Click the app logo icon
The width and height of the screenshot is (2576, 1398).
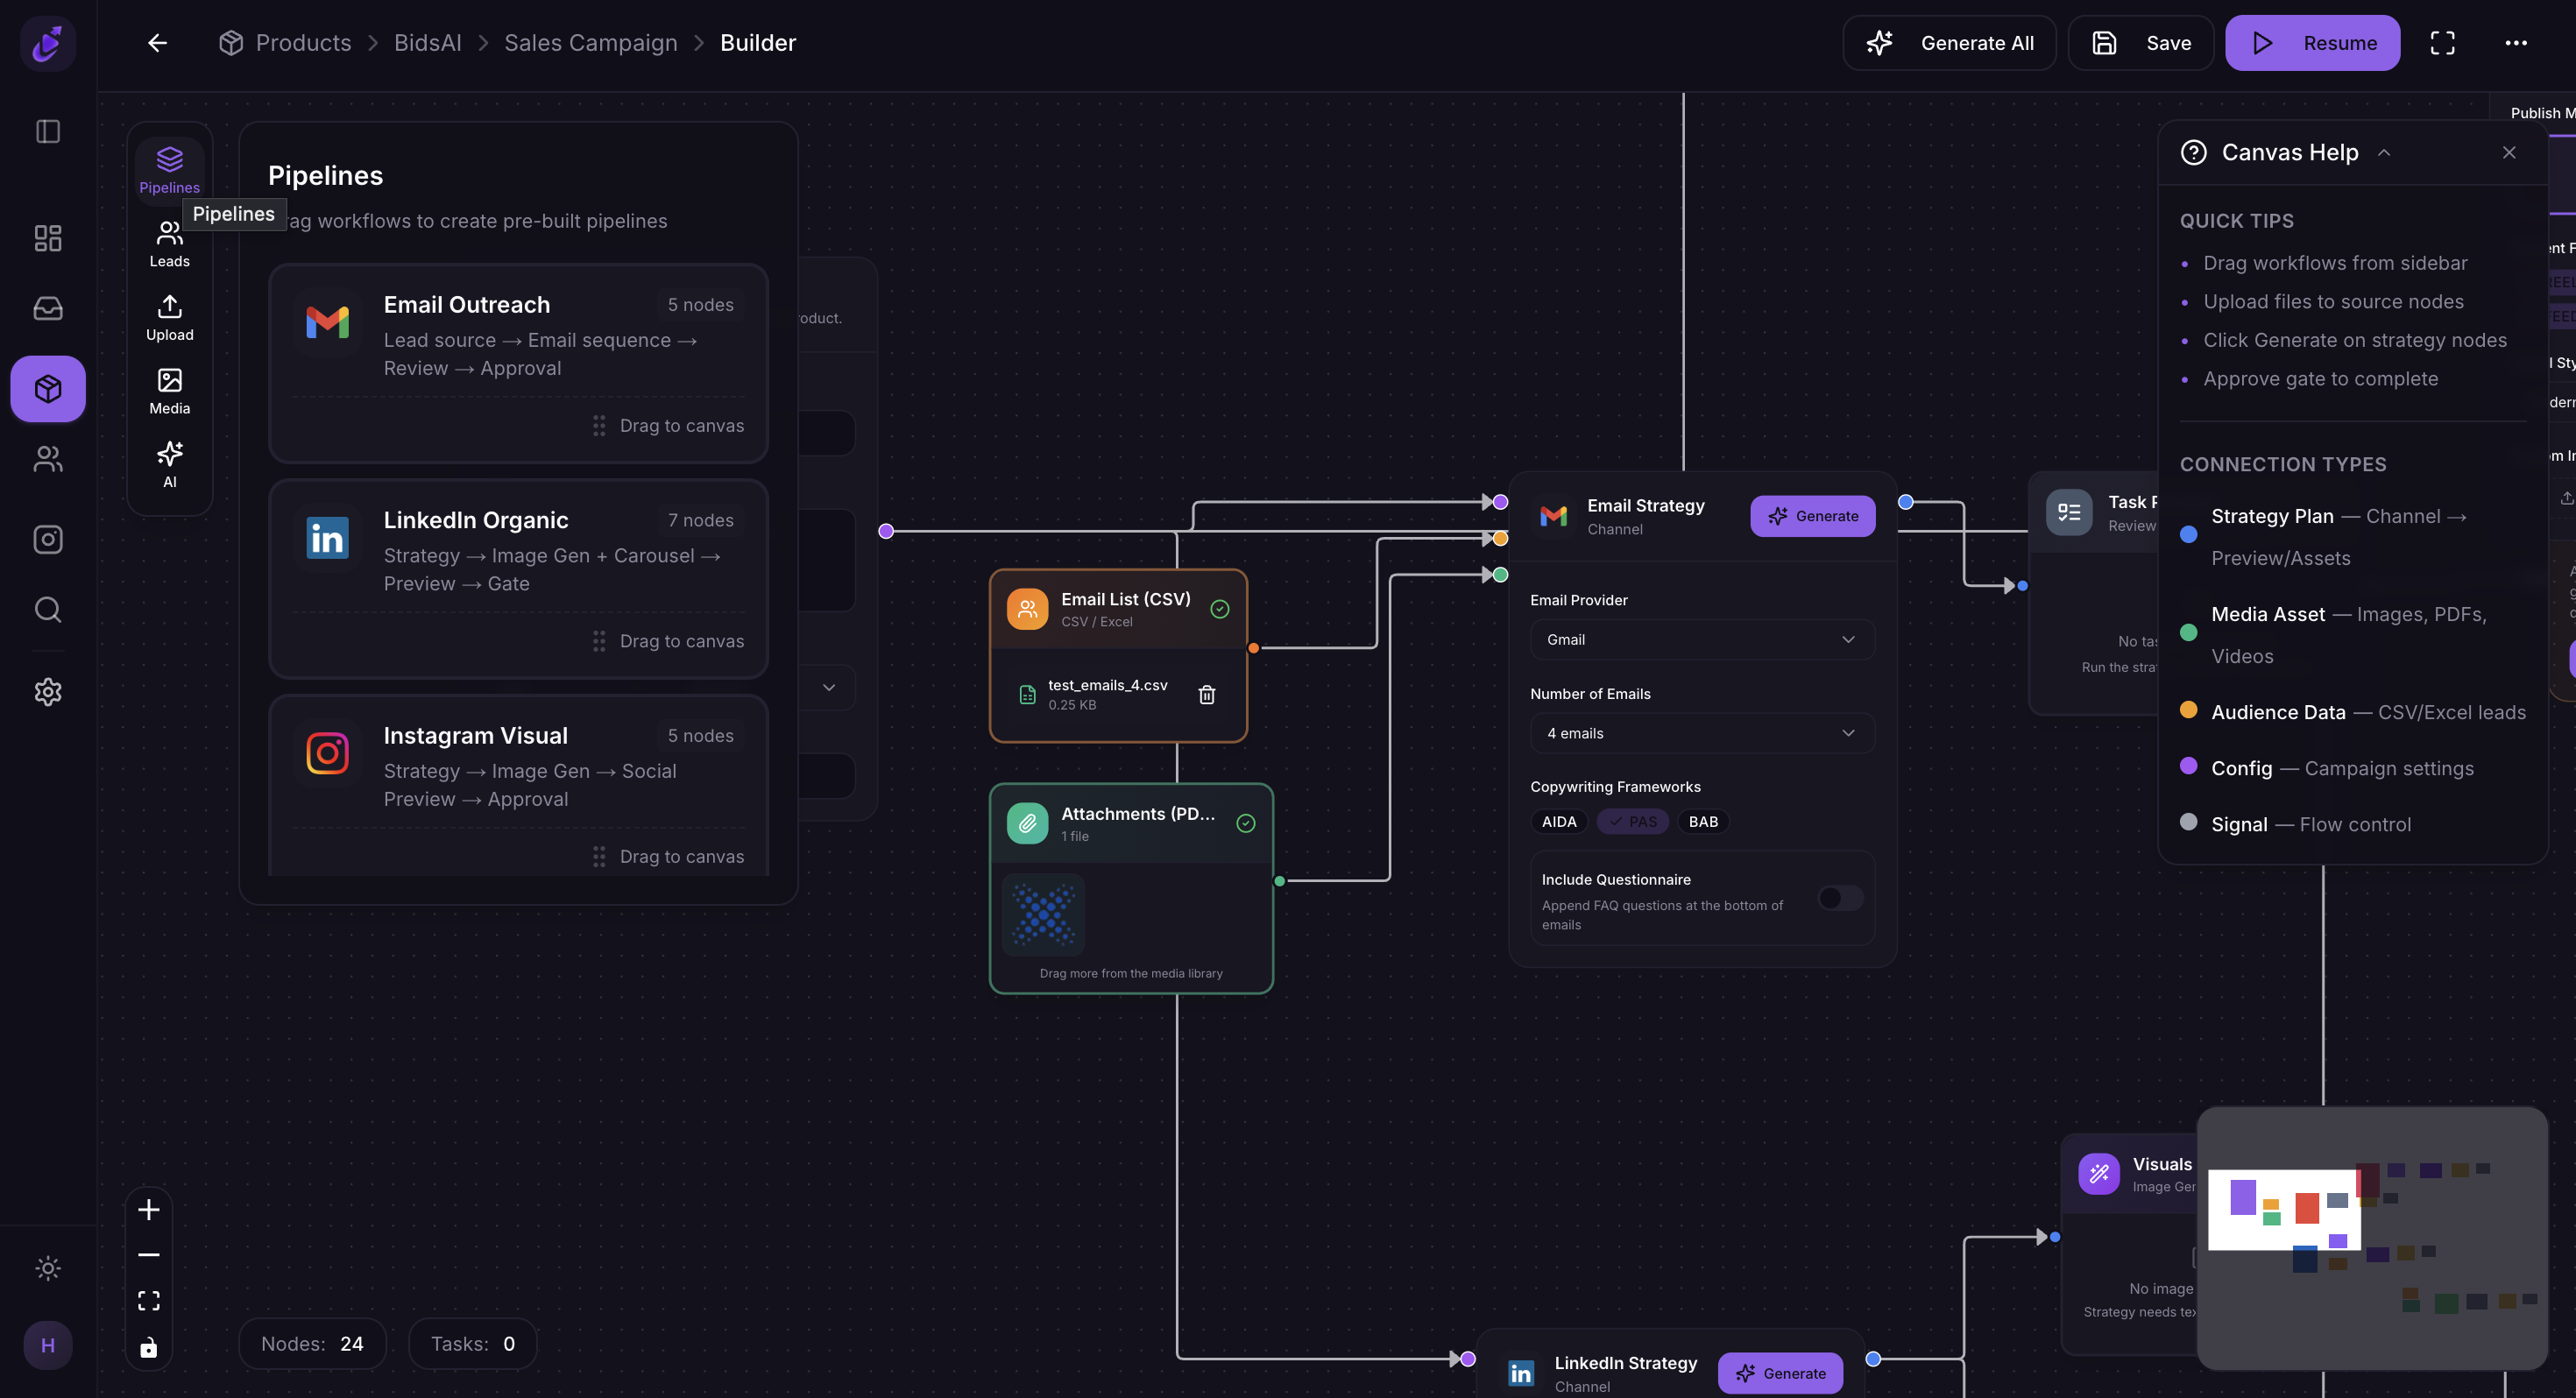[x=48, y=43]
